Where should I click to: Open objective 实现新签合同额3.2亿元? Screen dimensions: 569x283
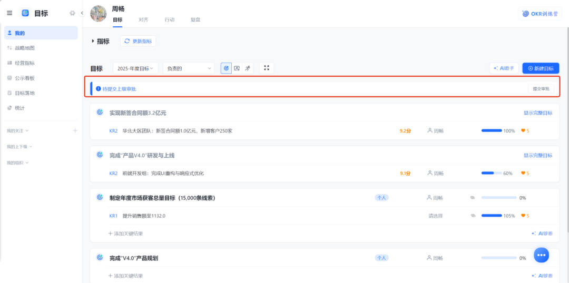point(138,113)
